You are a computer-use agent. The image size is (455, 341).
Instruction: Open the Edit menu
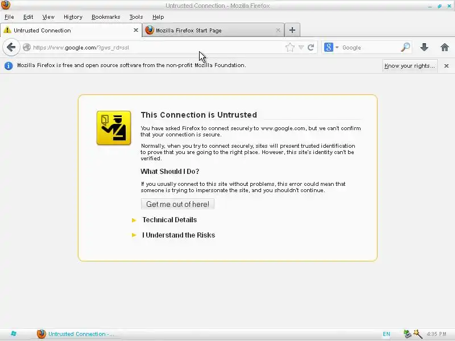click(x=28, y=17)
